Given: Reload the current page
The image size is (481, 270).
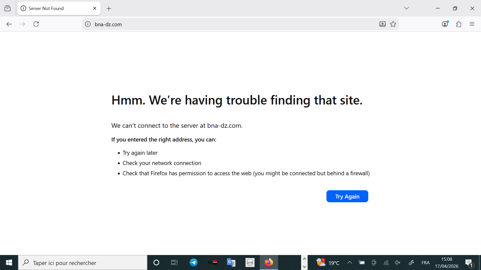Looking at the screenshot, I should 36,24.
